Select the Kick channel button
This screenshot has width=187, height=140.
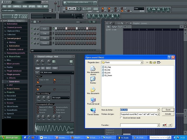45,29
